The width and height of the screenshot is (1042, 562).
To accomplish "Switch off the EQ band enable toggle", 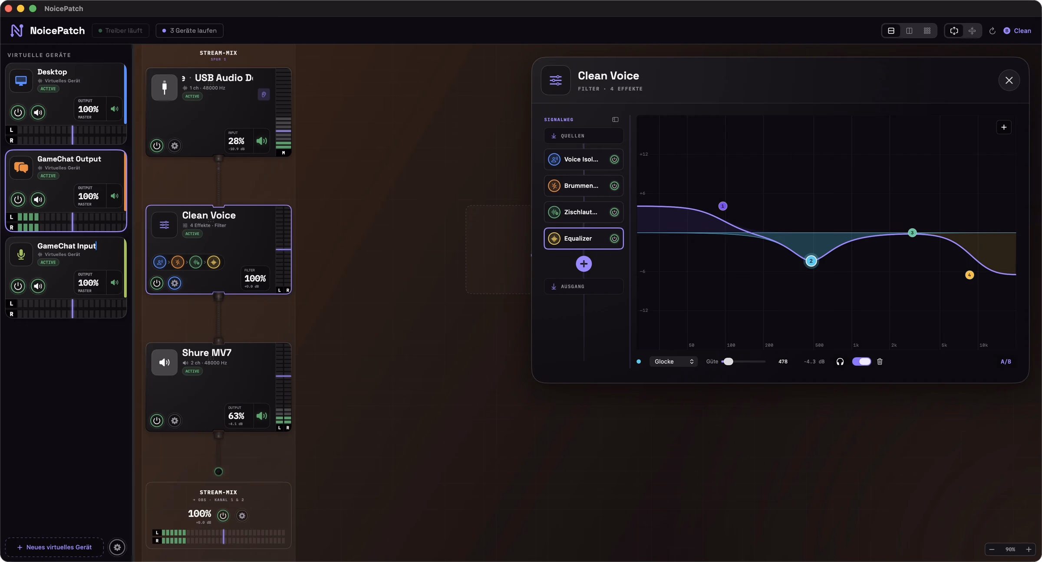I will pyautogui.click(x=861, y=362).
